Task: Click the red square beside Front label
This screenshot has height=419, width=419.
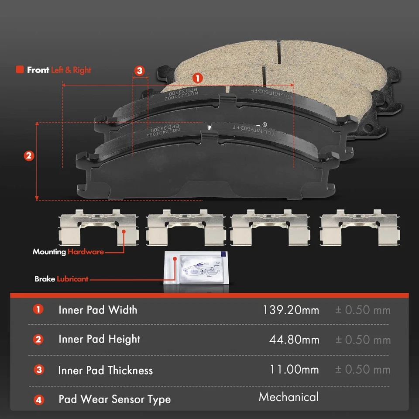Action: tap(20, 69)
